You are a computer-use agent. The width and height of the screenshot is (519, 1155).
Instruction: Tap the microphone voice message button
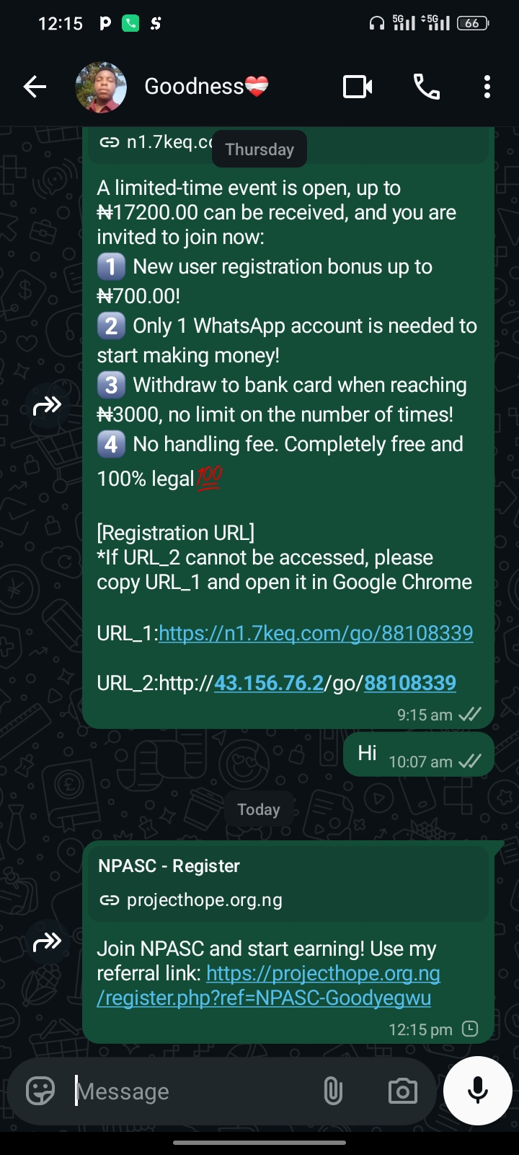pyautogui.click(x=477, y=1090)
